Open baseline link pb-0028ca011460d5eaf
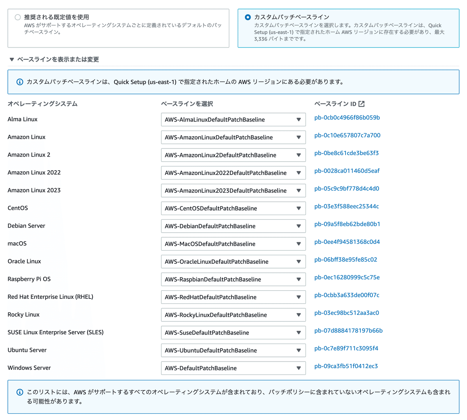467x420 pixels. 347,171
